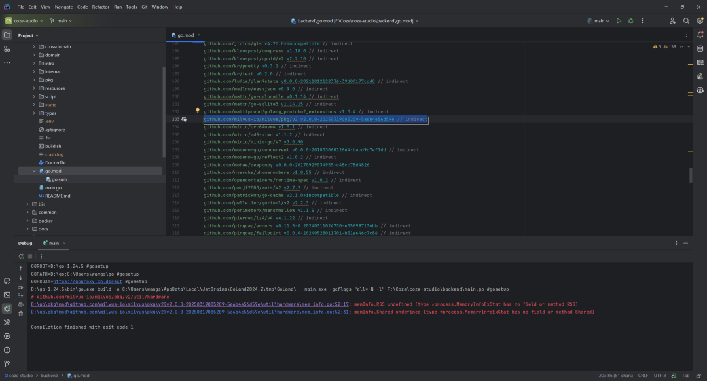The image size is (707, 381).
Task: Toggle scroll to end in debug console
Action: [21, 295]
